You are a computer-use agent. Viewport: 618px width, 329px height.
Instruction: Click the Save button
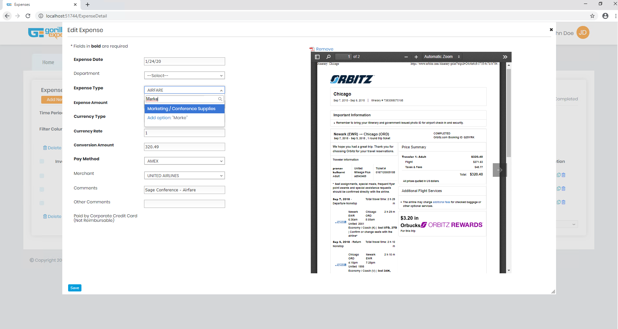coord(75,288)
